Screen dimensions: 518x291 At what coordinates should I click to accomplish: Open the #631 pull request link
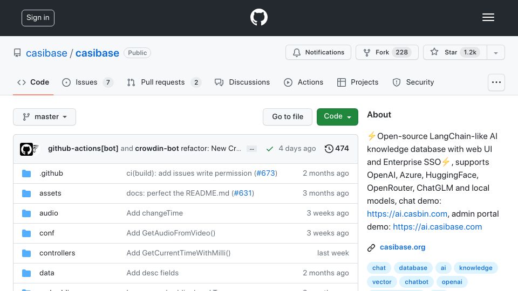tap(243, 193)
